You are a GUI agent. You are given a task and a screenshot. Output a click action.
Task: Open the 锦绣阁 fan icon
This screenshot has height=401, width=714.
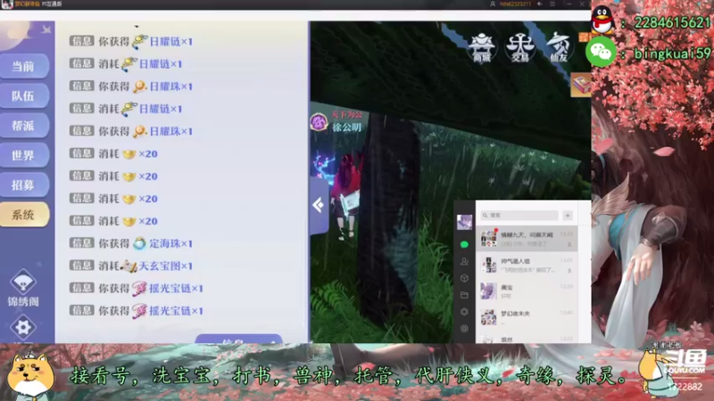23,288
